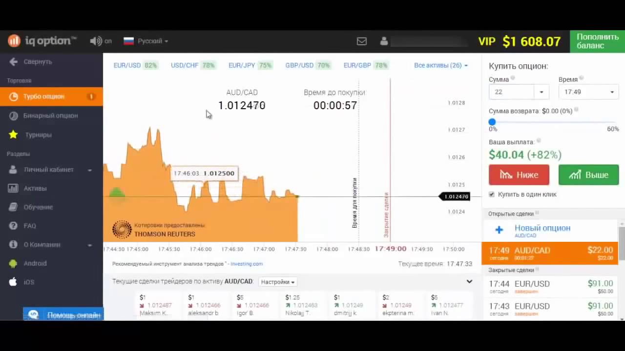This screenshot has width=625, height=351.
Task: Click Новый опцион plus icon
Action: (499, 230)
